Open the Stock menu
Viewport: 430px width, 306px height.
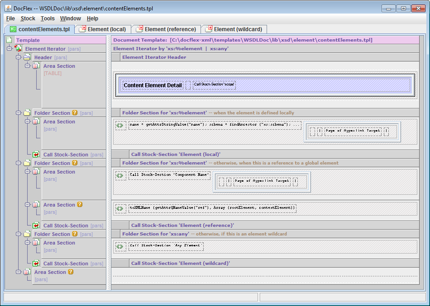pos(28,19)
